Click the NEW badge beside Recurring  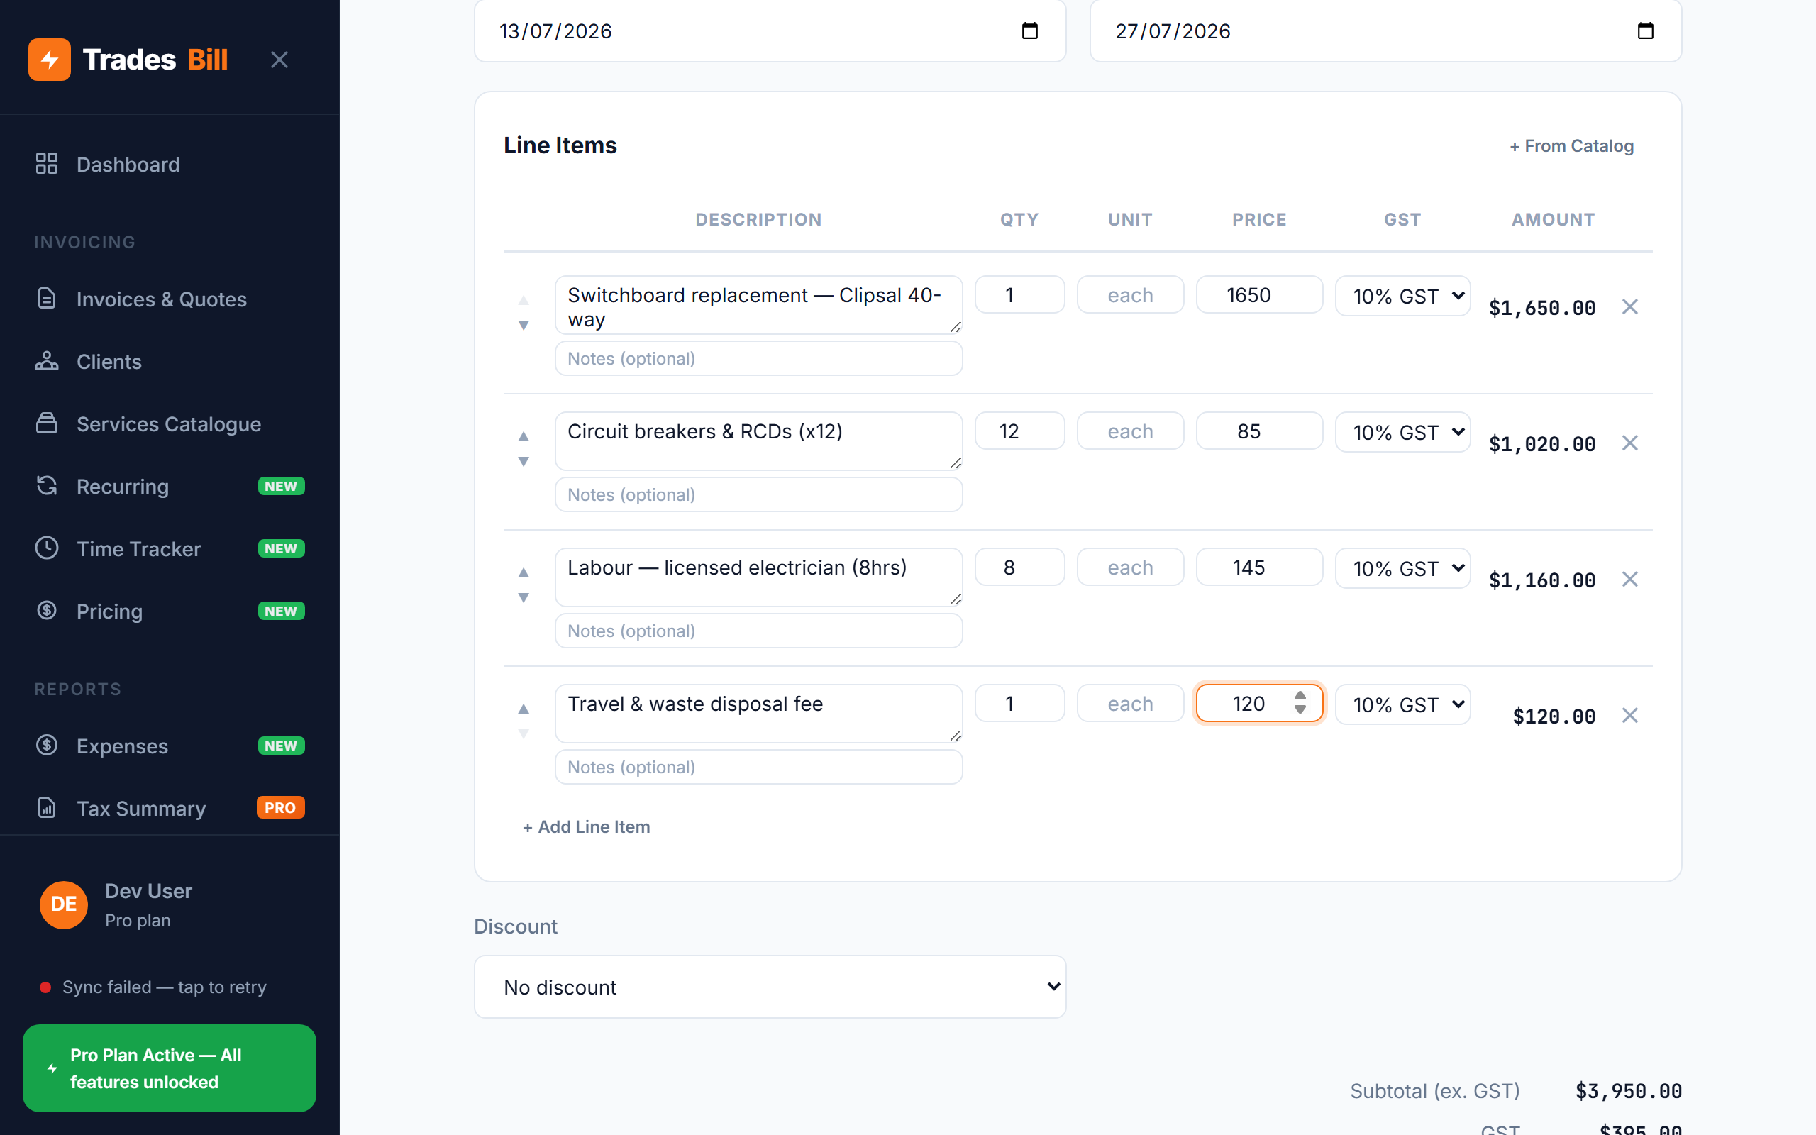281,487
